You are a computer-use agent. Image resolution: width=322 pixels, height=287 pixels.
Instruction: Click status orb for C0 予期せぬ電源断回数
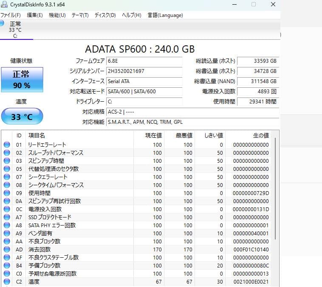tap(7, 273)
